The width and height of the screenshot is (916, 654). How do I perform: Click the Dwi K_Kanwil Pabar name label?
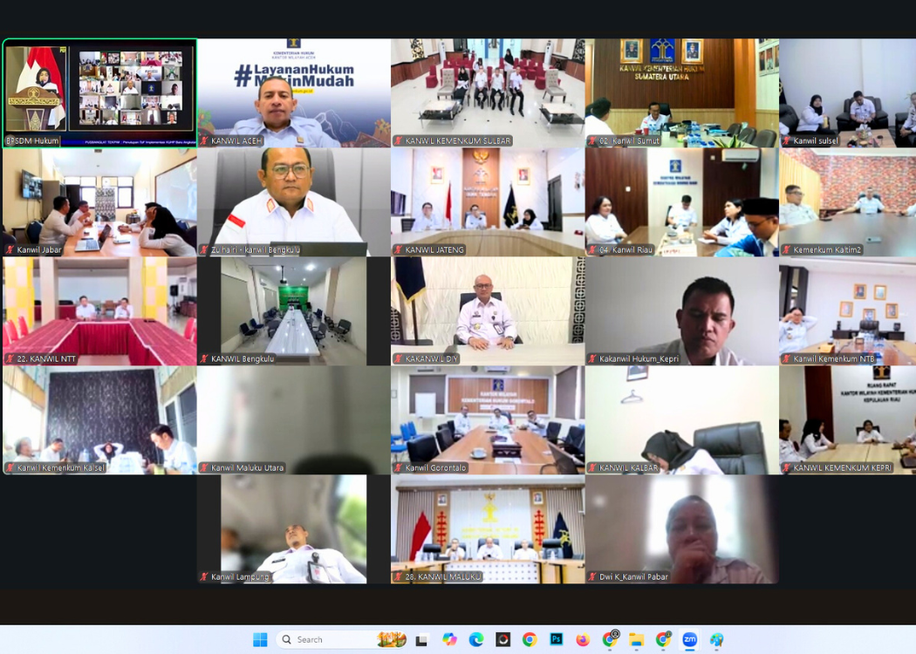pos(632,576)
